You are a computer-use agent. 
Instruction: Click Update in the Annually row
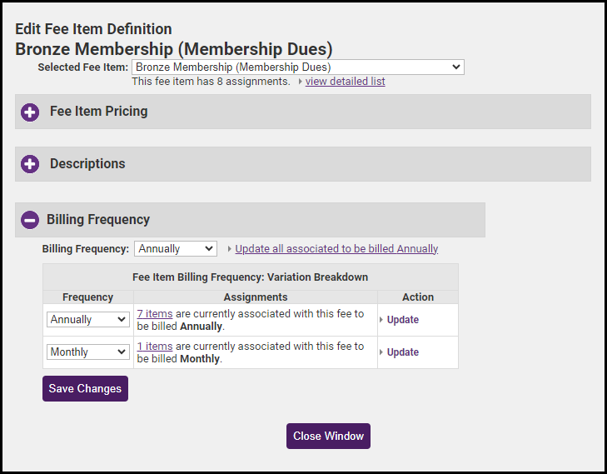(x=403, y=320)
